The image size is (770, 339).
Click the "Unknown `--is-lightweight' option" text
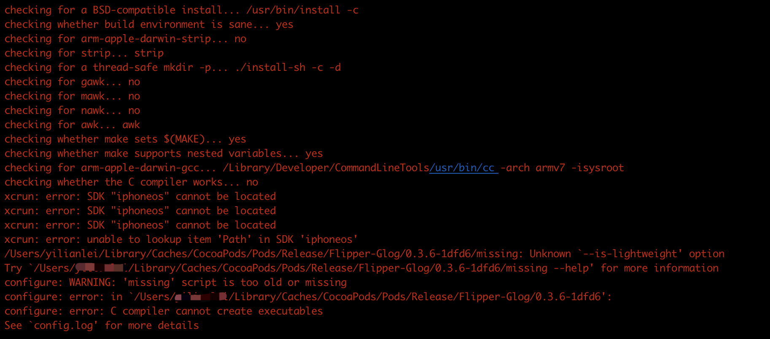click(x=627, y=254)
